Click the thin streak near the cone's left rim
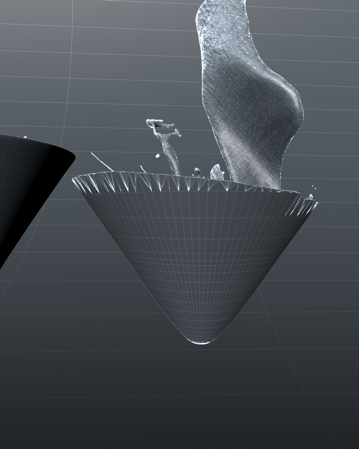 click(101, 162)
